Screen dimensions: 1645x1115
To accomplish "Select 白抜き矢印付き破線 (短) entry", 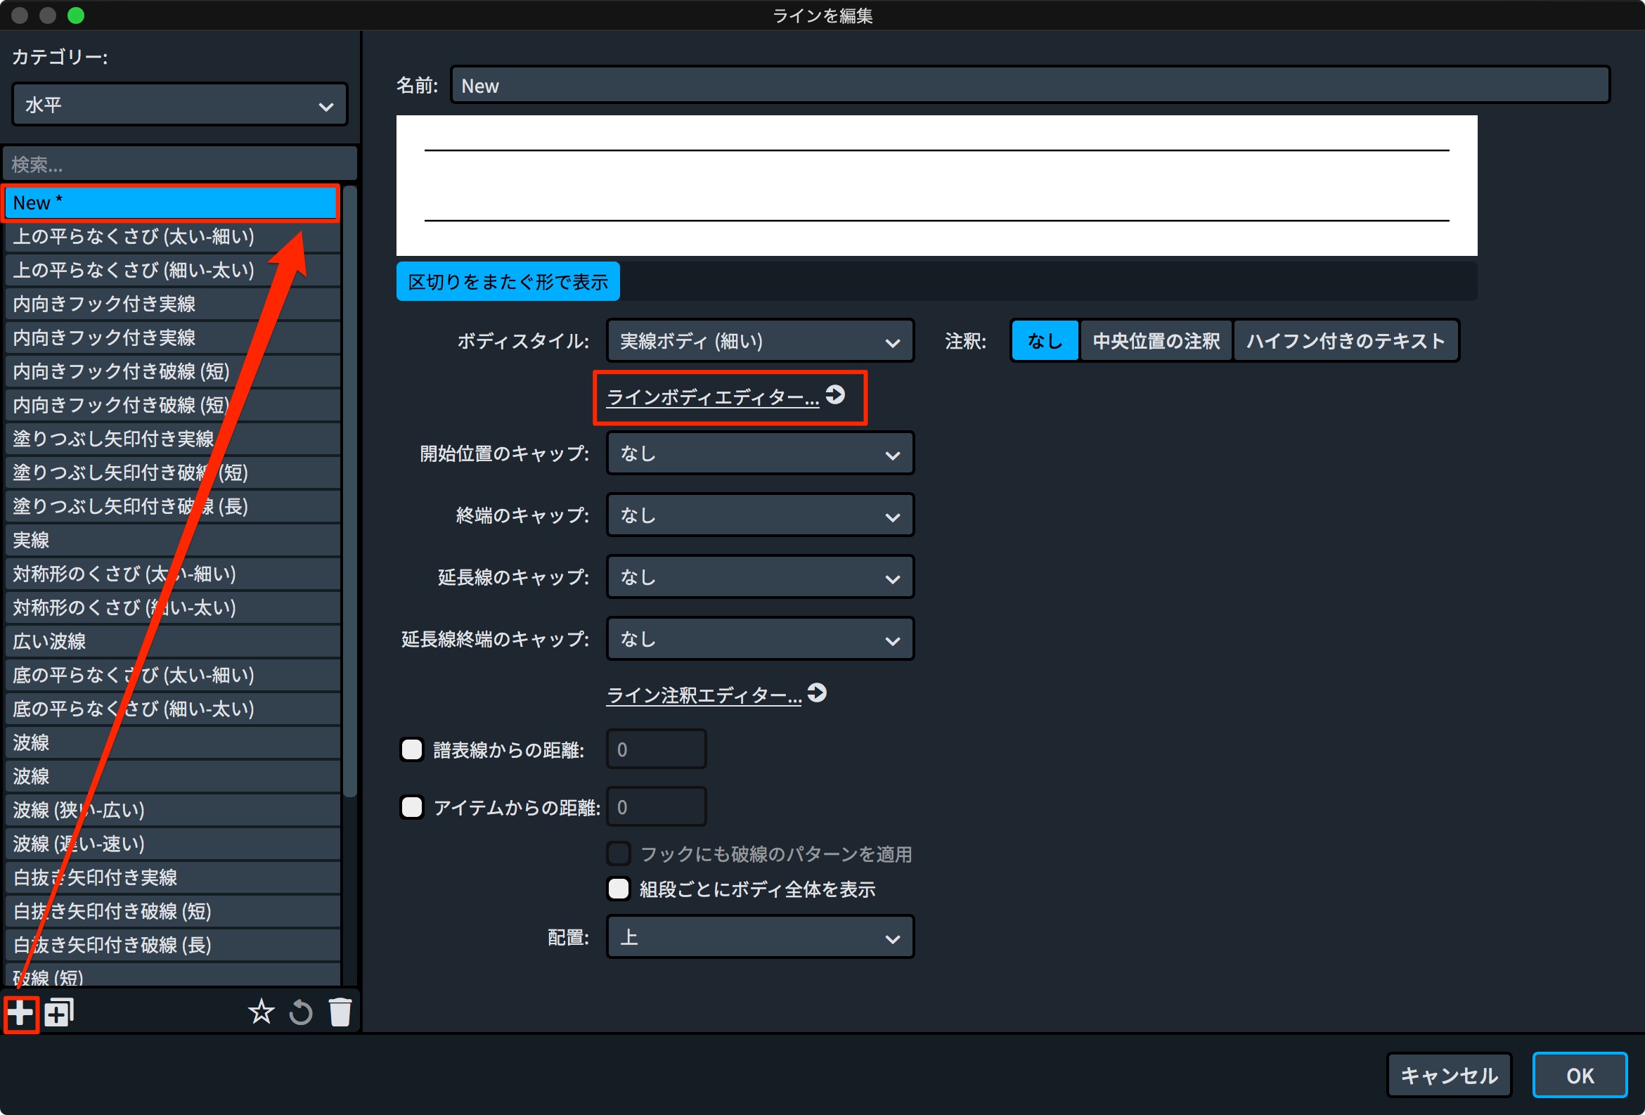I will 173,912.
